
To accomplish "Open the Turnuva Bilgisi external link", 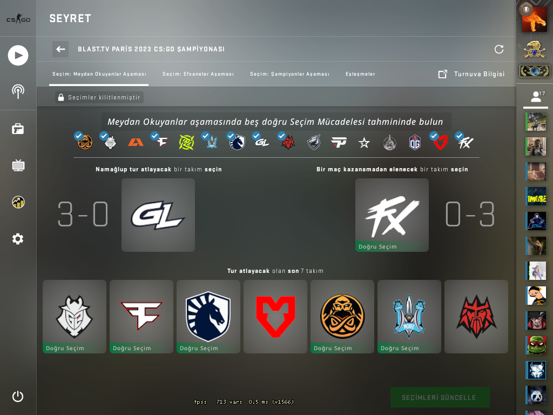I will 471,74.
